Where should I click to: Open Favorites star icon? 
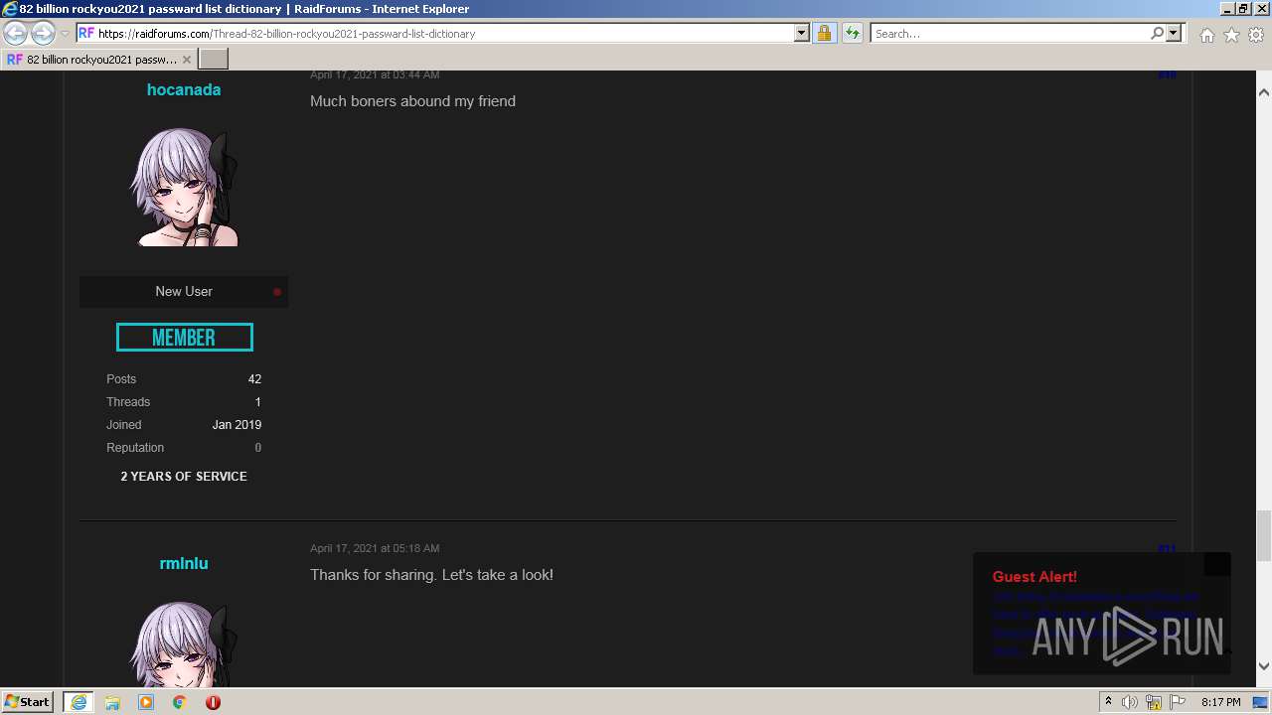pos(1231,35)
